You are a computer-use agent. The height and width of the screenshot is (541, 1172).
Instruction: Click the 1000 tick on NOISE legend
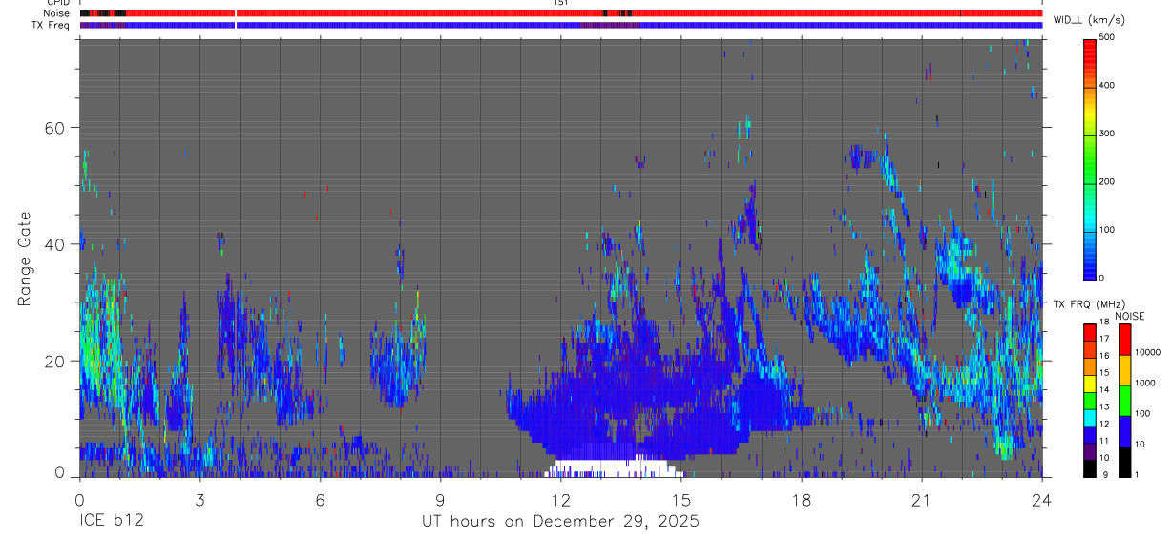1145,383
